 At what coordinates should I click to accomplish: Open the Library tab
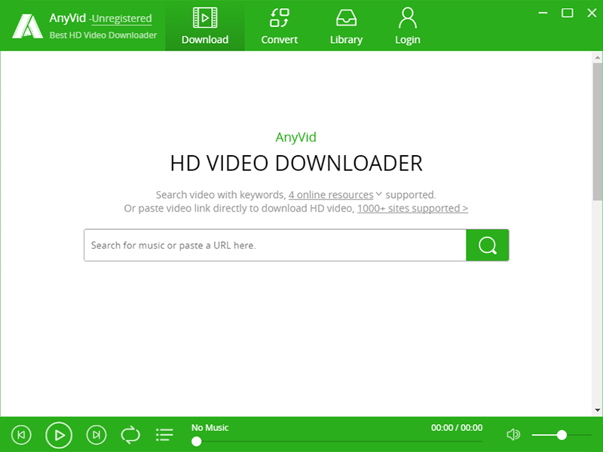[346, 26]
